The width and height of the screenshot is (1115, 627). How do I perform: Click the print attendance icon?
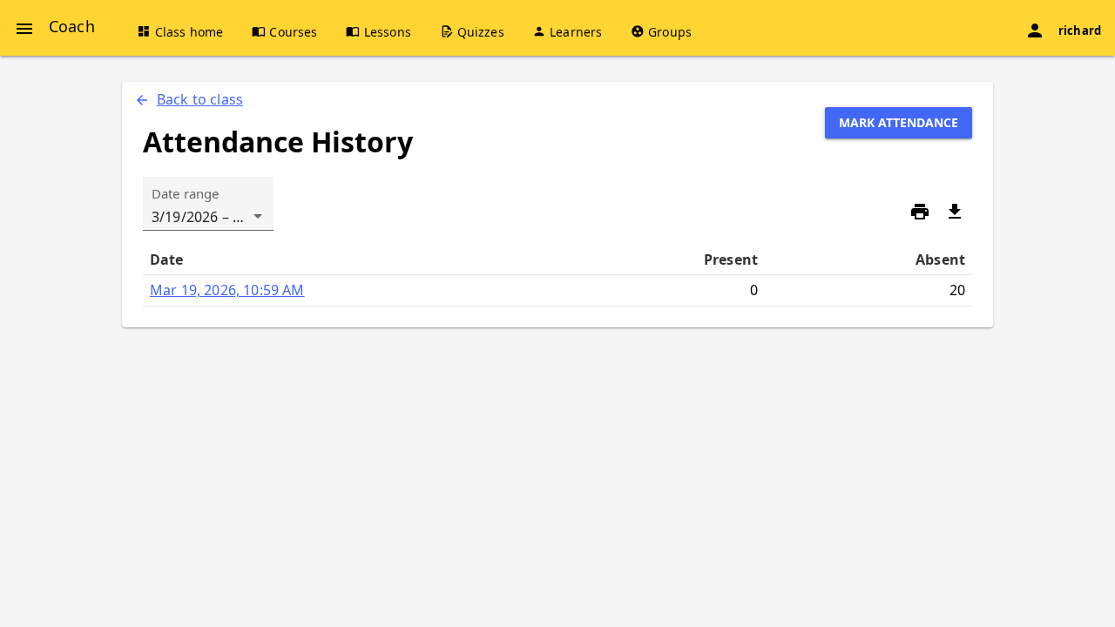920,212
